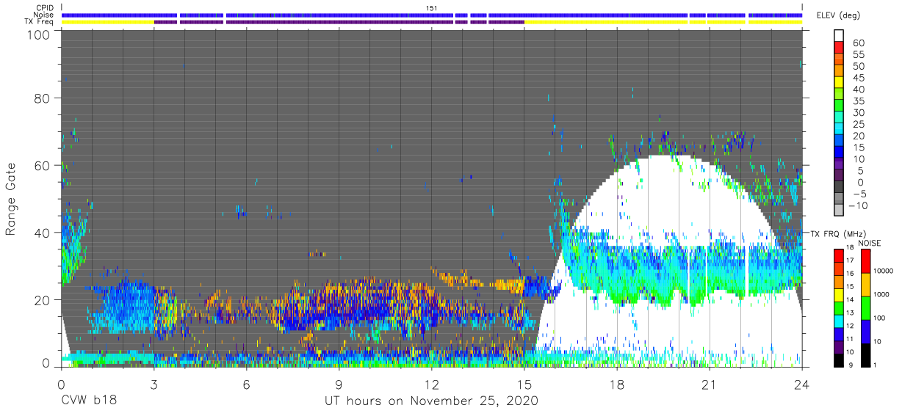
Task: Click the 12 tick on UT hours axis
Action: [431, 384]
